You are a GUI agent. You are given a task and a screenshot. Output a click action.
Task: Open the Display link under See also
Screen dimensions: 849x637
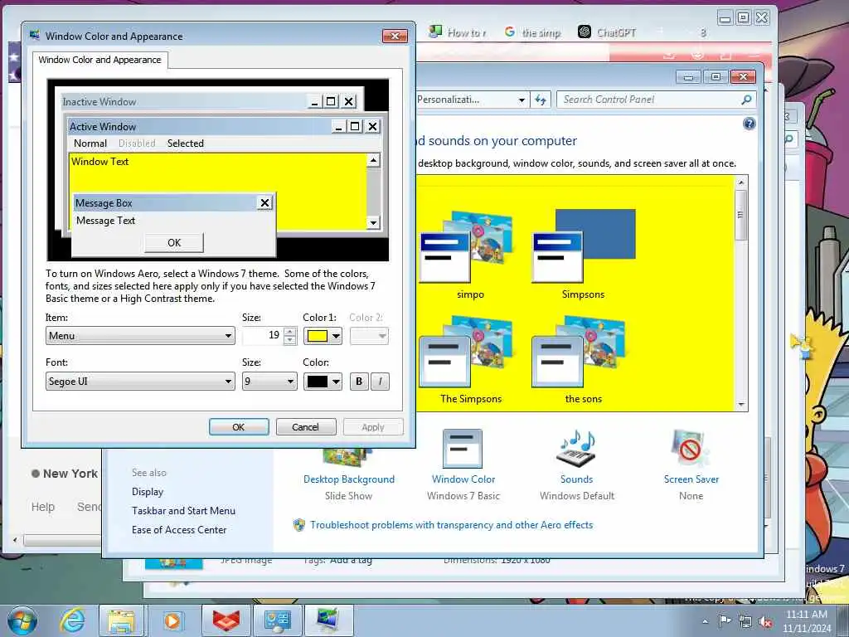point(148,492)
